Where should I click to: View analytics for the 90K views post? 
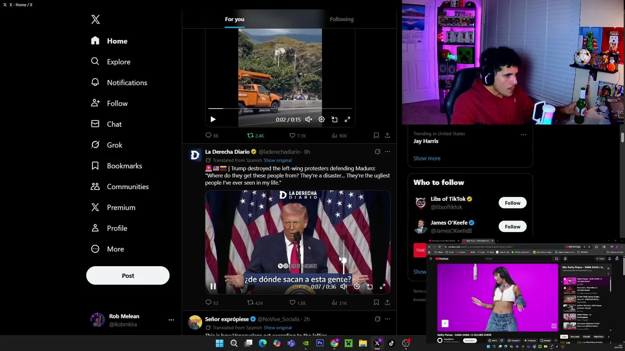(x=339, y=136)
